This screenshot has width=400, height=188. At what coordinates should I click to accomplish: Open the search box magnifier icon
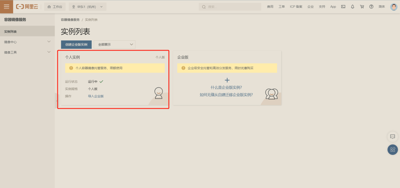(203, 7)
